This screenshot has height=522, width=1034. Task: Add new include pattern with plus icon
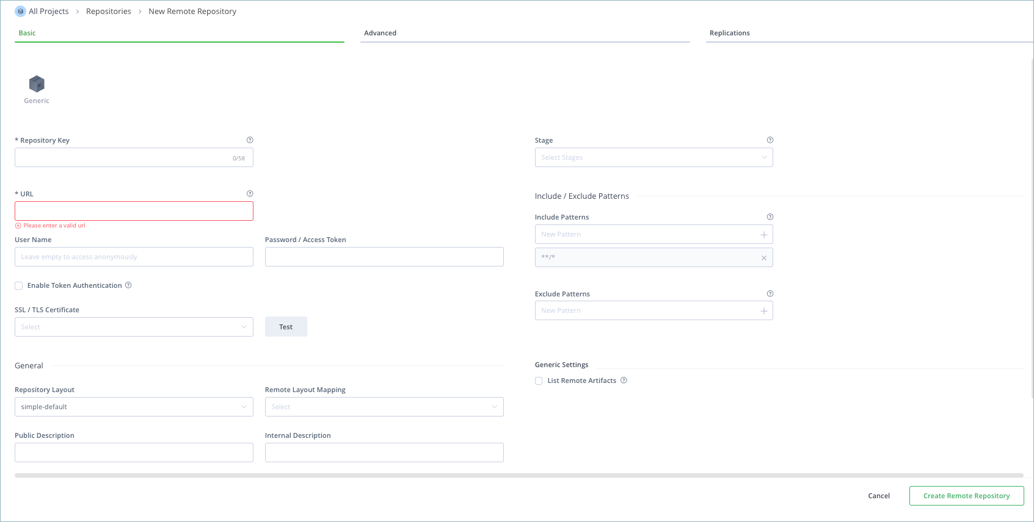[x=763, y=235]
